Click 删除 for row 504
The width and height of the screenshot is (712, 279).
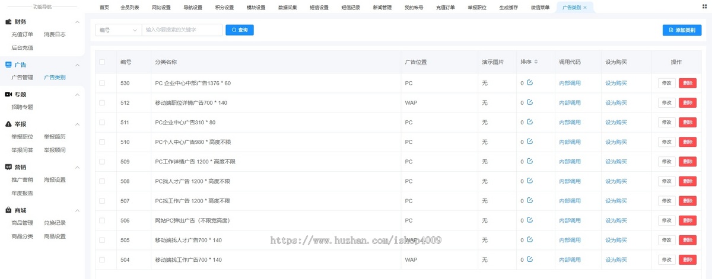point(688,259)
